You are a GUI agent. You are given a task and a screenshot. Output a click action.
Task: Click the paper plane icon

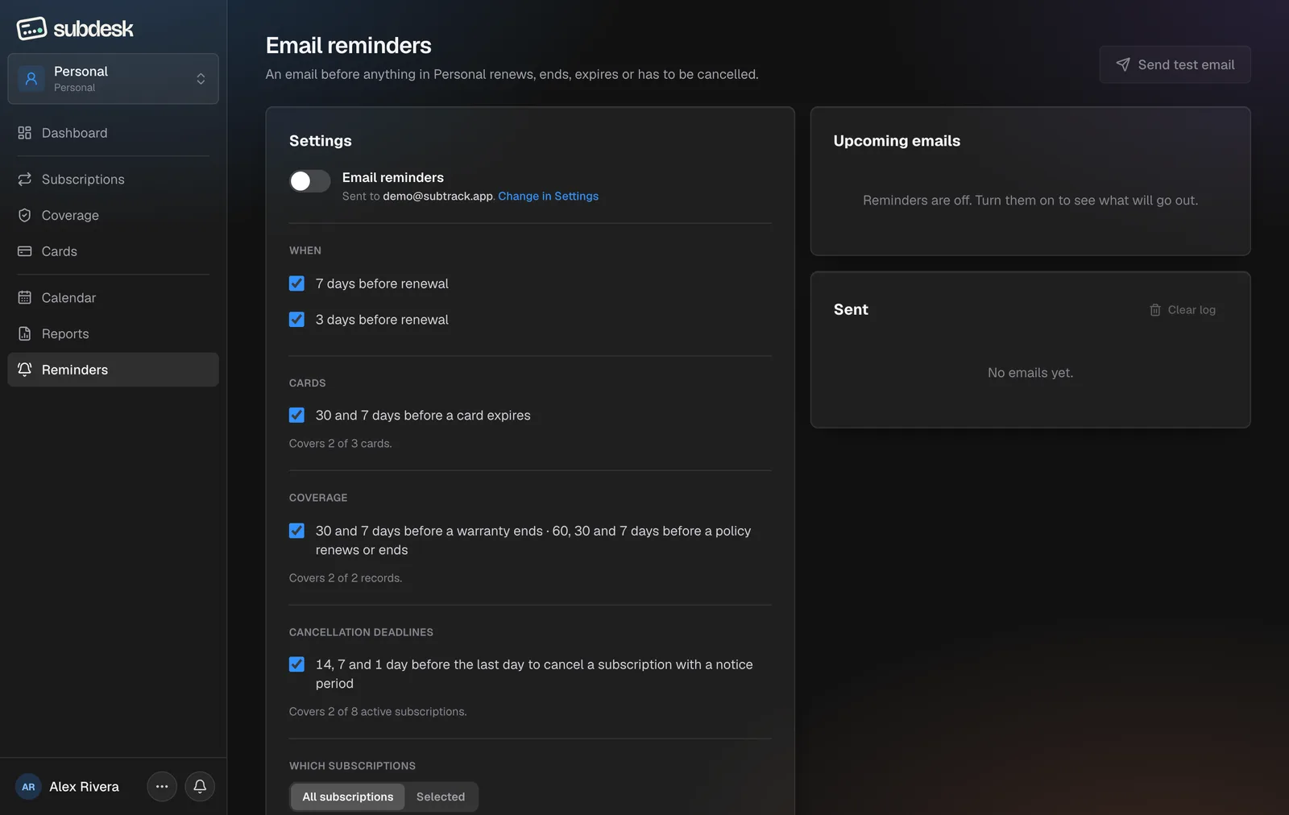pos(1123,64)
